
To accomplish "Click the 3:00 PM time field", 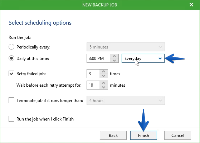I will [98, 58].
